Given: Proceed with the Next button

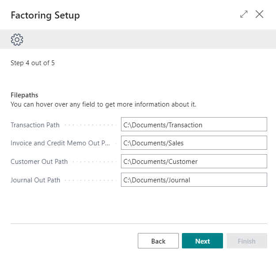Looking at the screenshot, I should 202,241.
